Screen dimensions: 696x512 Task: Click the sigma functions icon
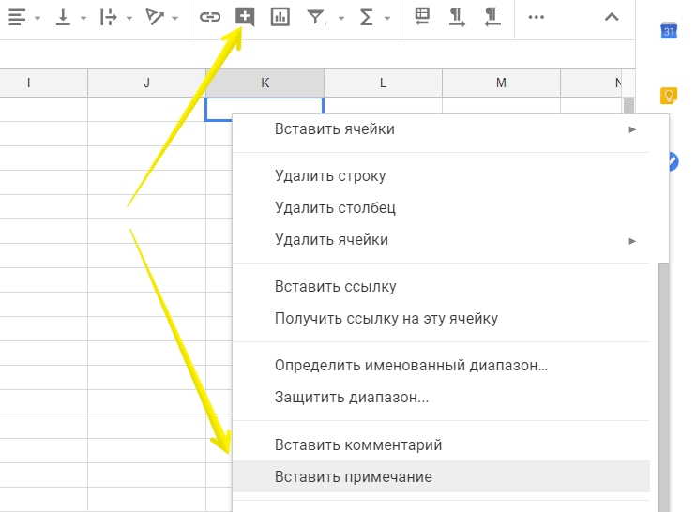(367, 17)
